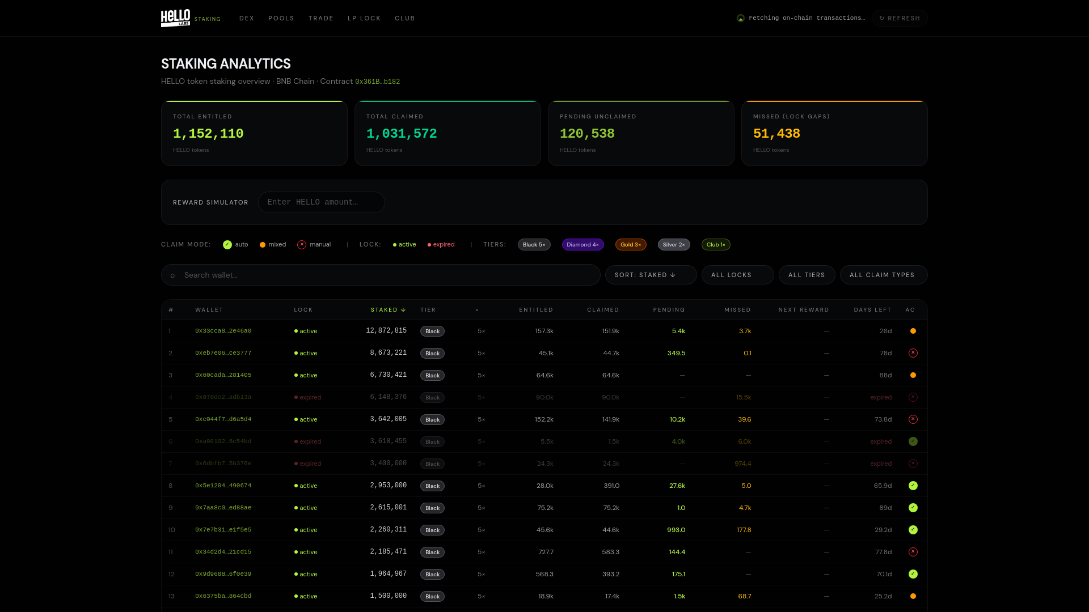Click manual claim icon for wallet 0x34d2d4…21cd15
This screenshot has height=612, width=1089.
pos(913,552)
